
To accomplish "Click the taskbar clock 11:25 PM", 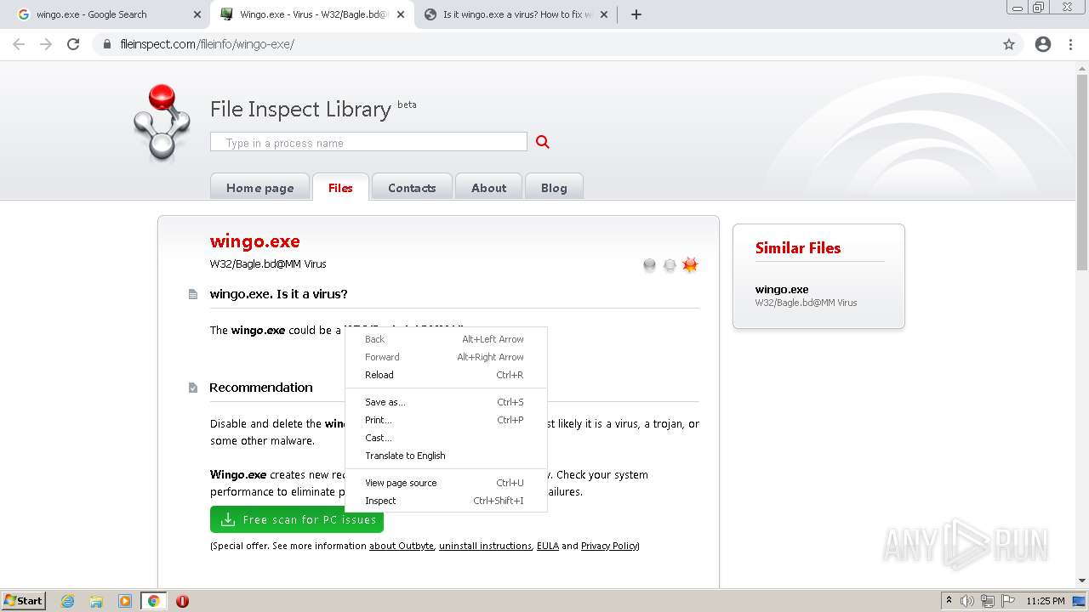I will 1046,601.
